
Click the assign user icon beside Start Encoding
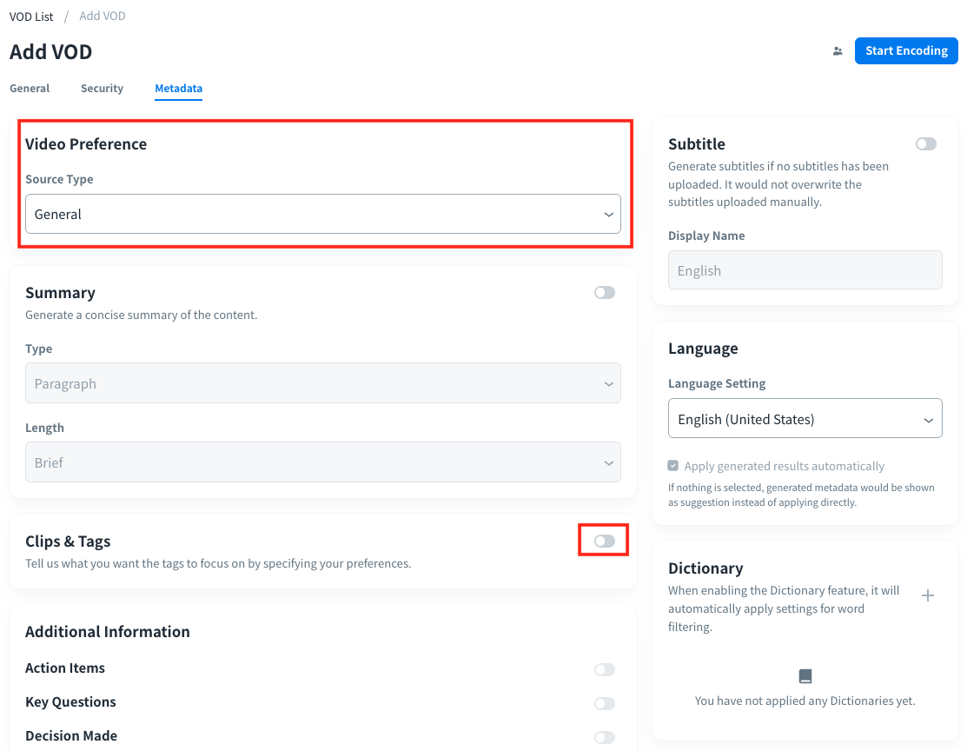pos(837,51)
